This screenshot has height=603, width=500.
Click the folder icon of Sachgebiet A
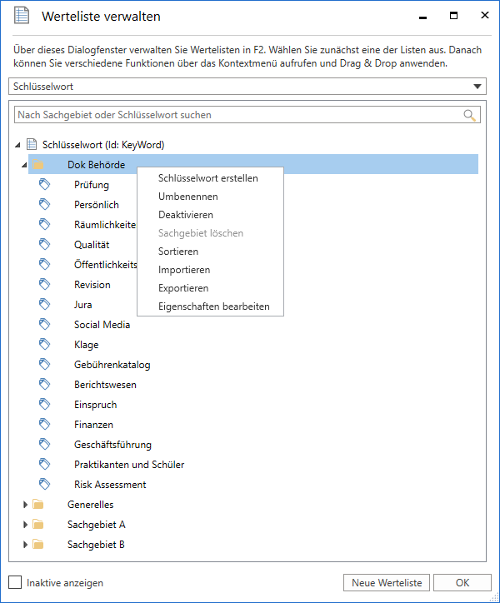[x=37, y=525]
